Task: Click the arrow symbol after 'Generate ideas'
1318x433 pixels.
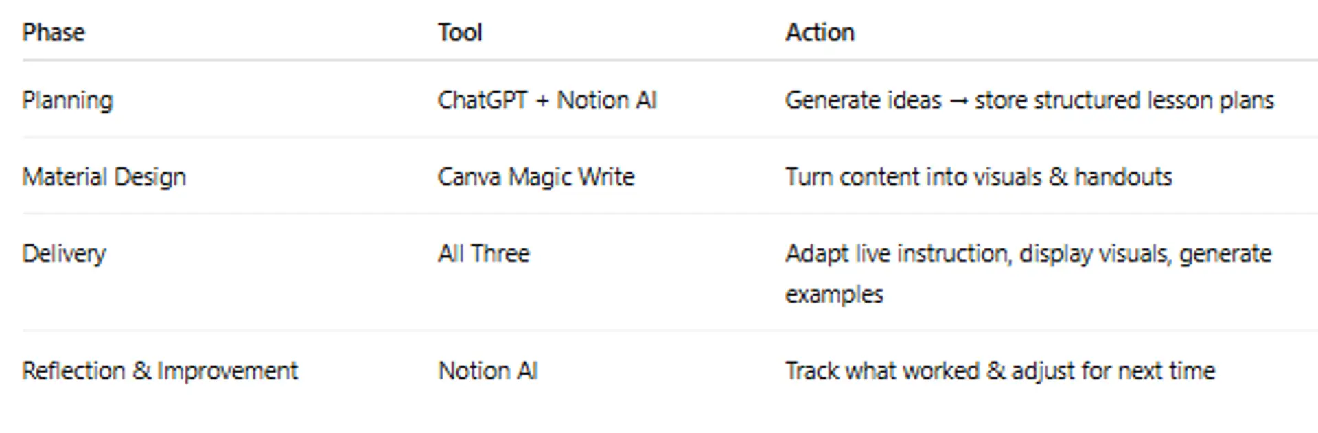Action: 958,101
